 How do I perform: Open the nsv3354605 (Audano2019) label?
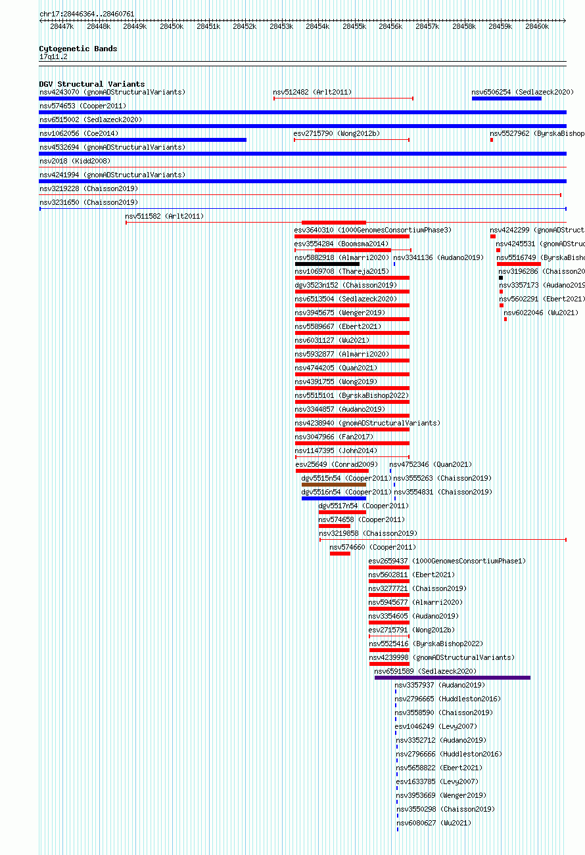coord(413,616)
